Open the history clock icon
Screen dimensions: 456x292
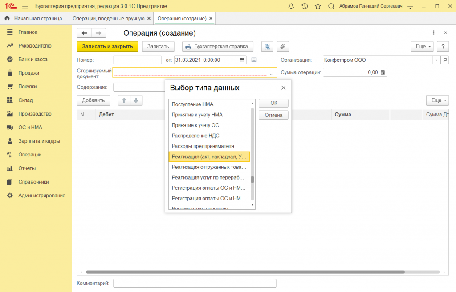(305, 6)
